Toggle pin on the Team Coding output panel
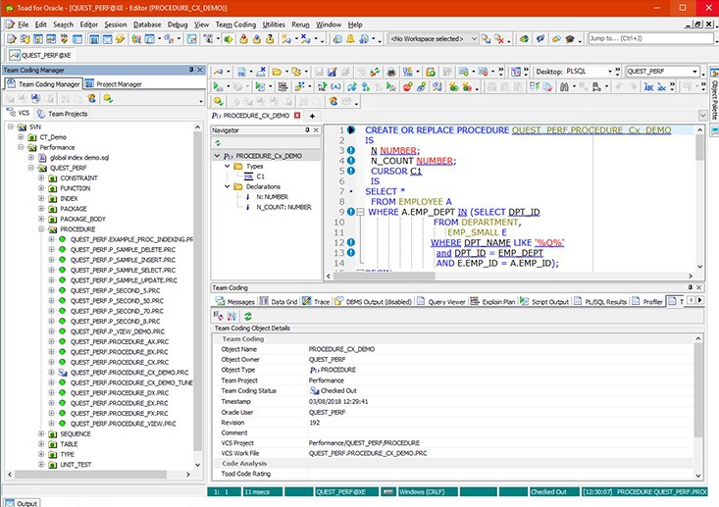719x507 pixels. coord(691,287)
